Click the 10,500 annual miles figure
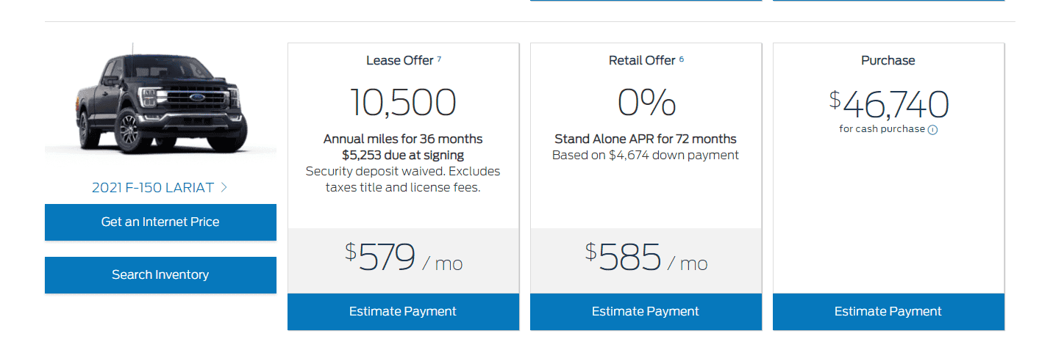Screen dimensions: 1039x339 [x=403, y=103]
